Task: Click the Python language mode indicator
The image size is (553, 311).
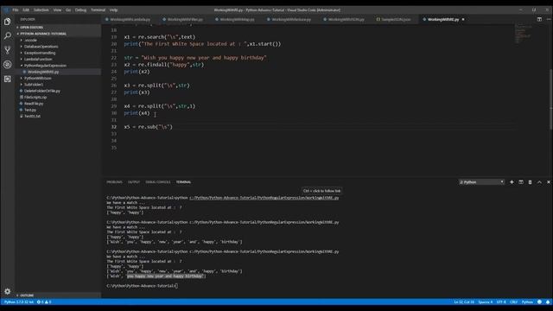Action: click(527, 301)
